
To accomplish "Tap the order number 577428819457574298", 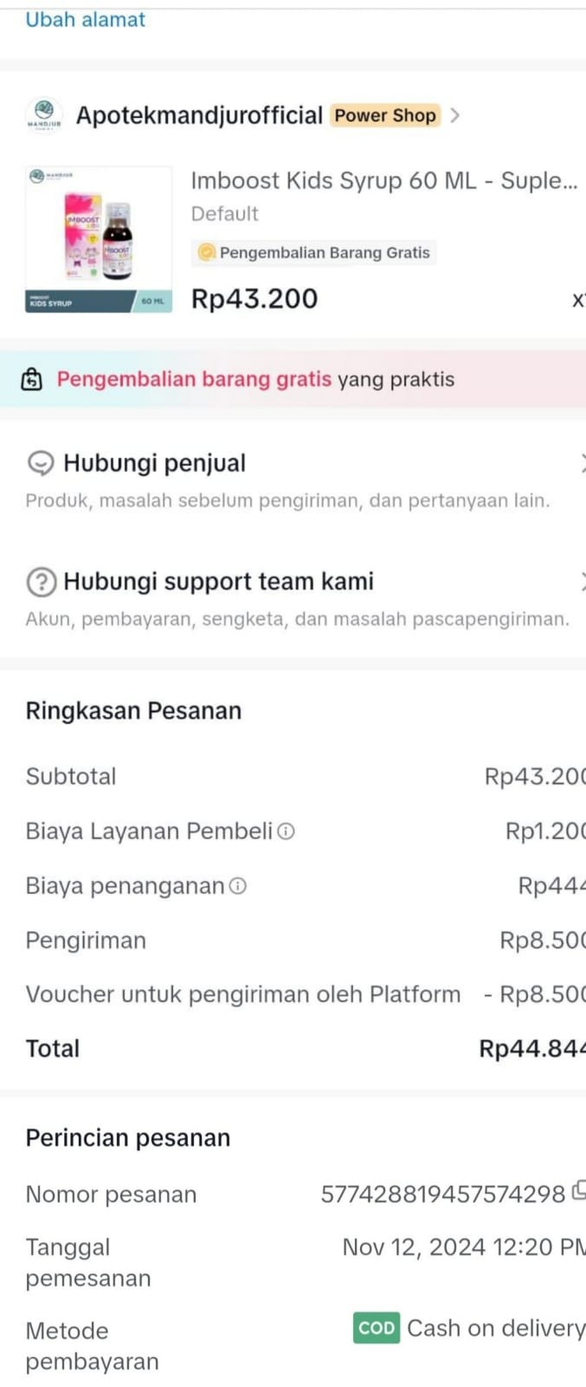I will 442,1195.
